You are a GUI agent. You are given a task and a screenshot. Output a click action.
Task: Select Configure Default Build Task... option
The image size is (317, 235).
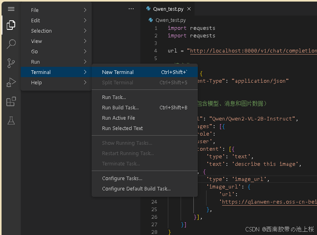point(145,189)
